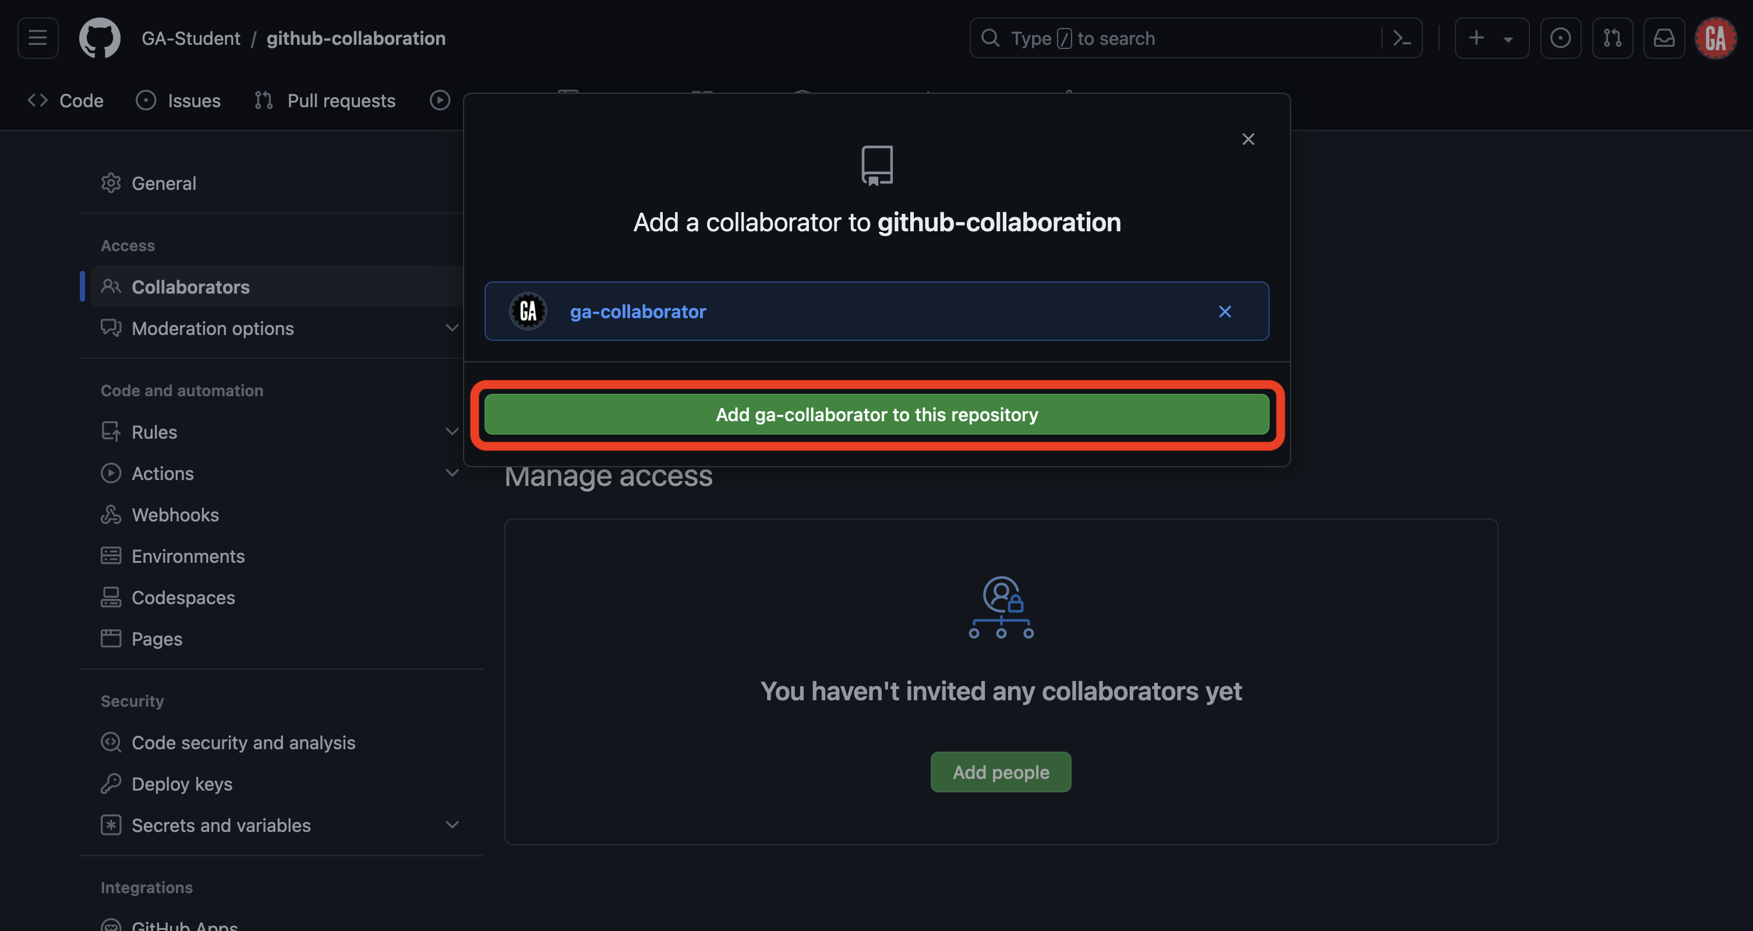The height and width of the screenshot is (931, 1753).
Task: Expand the Rules settings section
Action: [x=452, y=431]
